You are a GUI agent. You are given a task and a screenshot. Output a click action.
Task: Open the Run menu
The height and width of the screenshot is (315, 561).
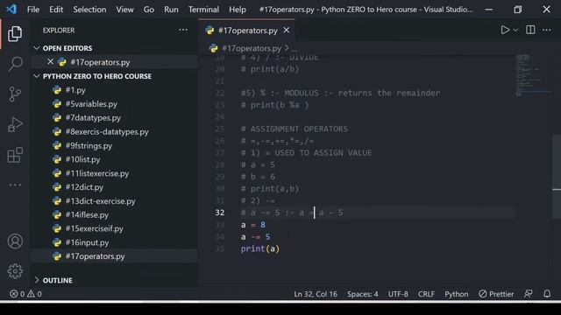point(171,10)
